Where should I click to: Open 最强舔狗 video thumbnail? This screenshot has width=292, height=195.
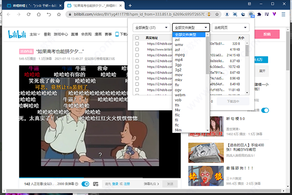click(206, 176)
